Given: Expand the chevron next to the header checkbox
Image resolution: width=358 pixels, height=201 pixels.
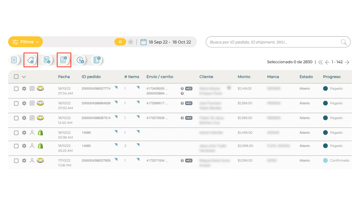Looking at the screenshot, I should [x=24, y=76].
